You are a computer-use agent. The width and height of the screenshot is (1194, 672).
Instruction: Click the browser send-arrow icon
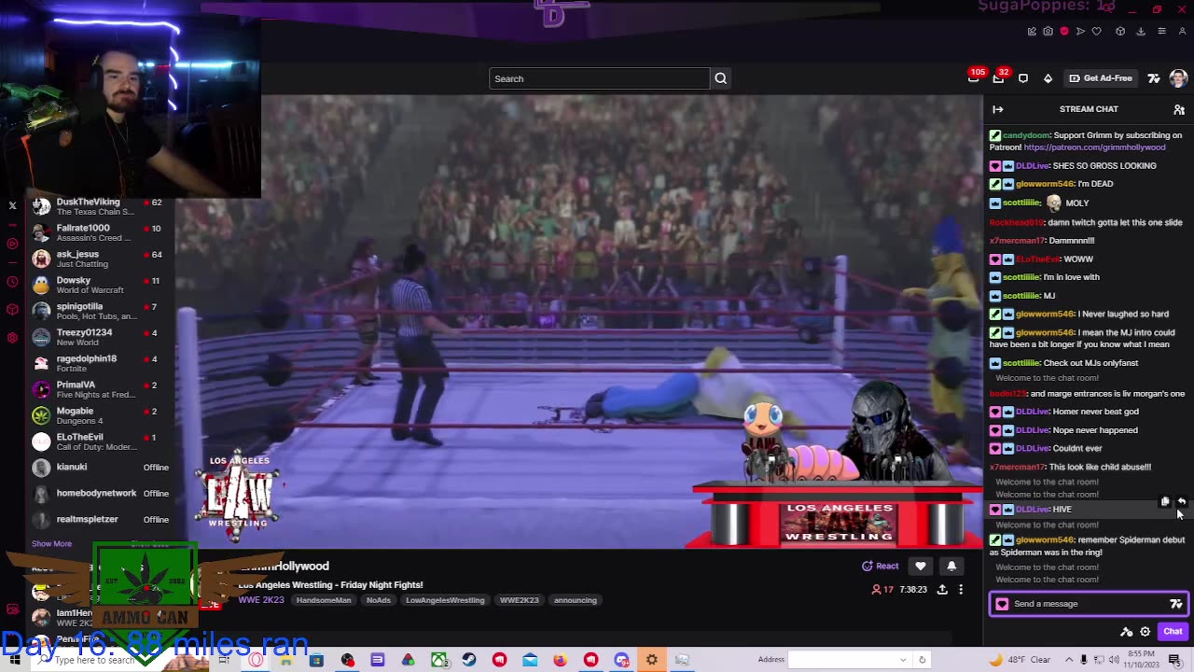(1080, 31)
